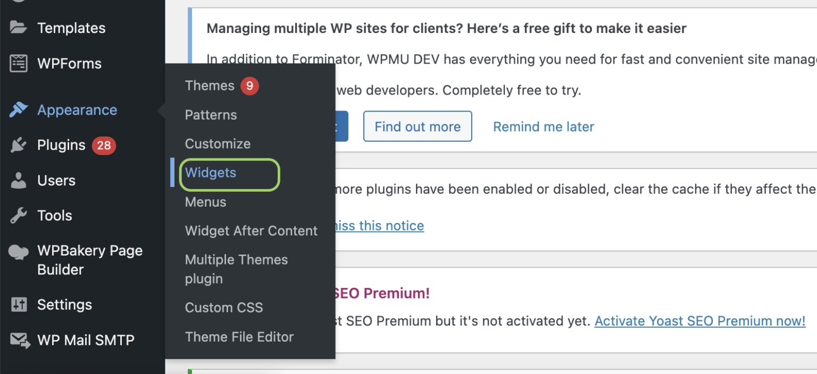Screen dimensions: 817x374
Task: Click the Appearance paintbrush icon
Action: coord(18,109)
